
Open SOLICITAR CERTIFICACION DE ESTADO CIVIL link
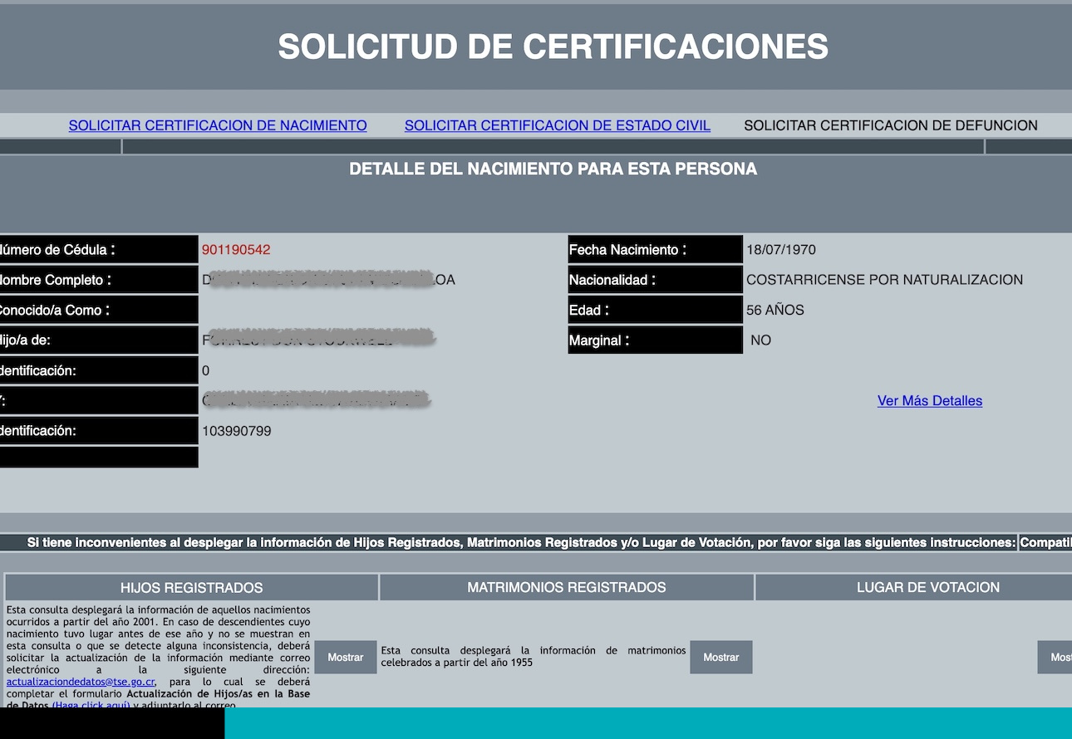558,125
